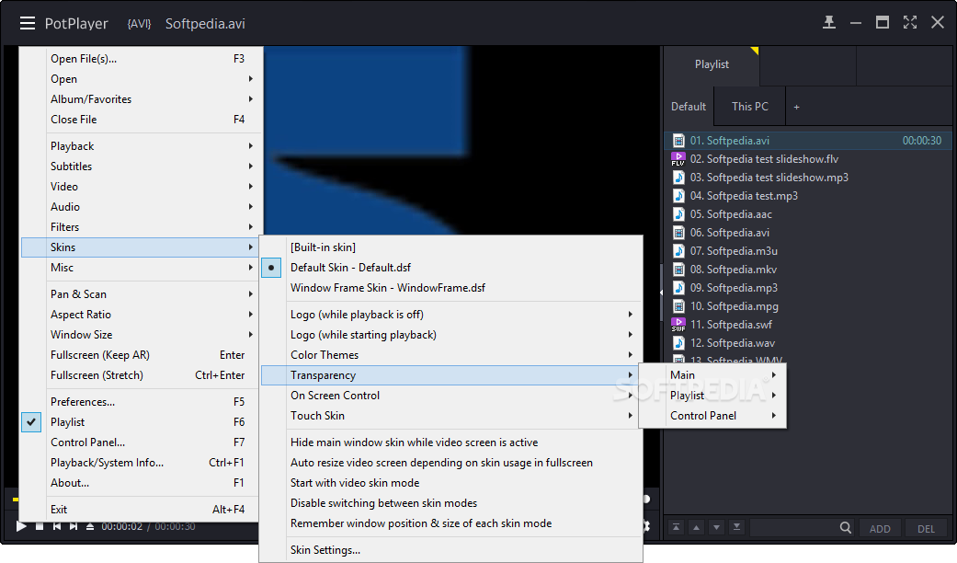Click the music icon of 07. Softpedia.m3u

[x=678, y=250]
